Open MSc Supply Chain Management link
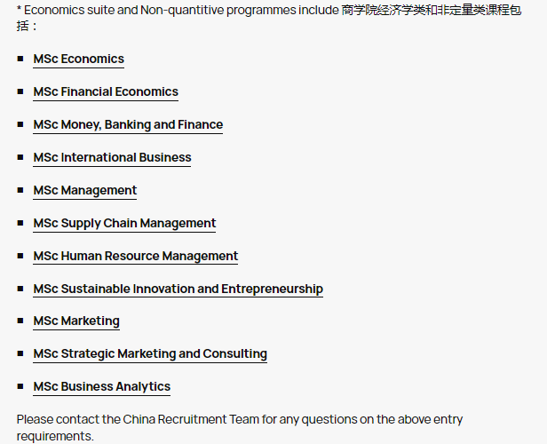547x444 pixels. 124,224
